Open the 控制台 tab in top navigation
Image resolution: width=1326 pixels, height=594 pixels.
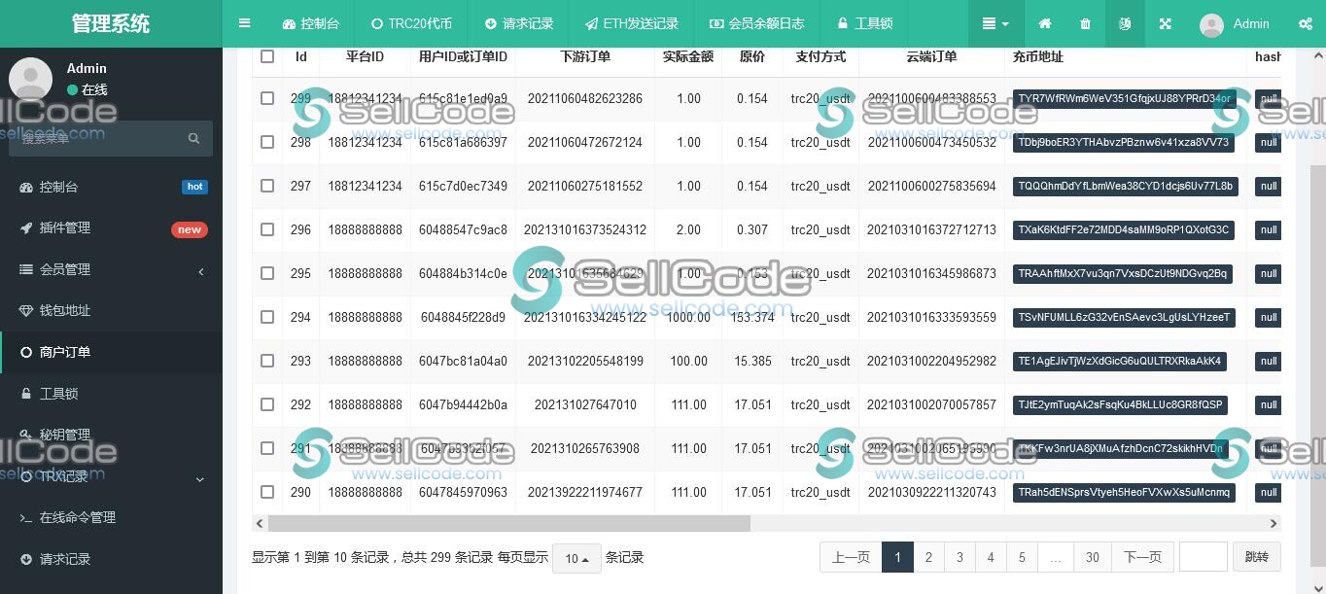[x=311, y=23]
